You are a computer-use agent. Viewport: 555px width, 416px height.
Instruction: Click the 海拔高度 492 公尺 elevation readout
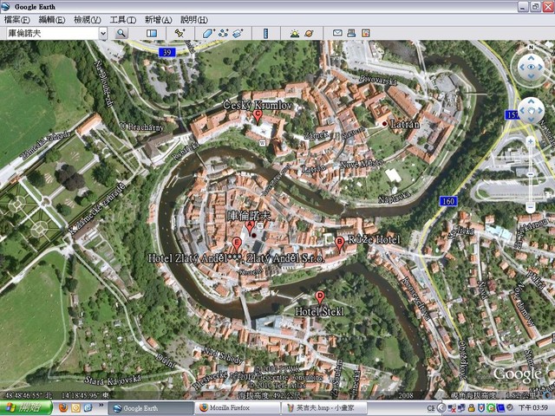click(x=270, y=395)
